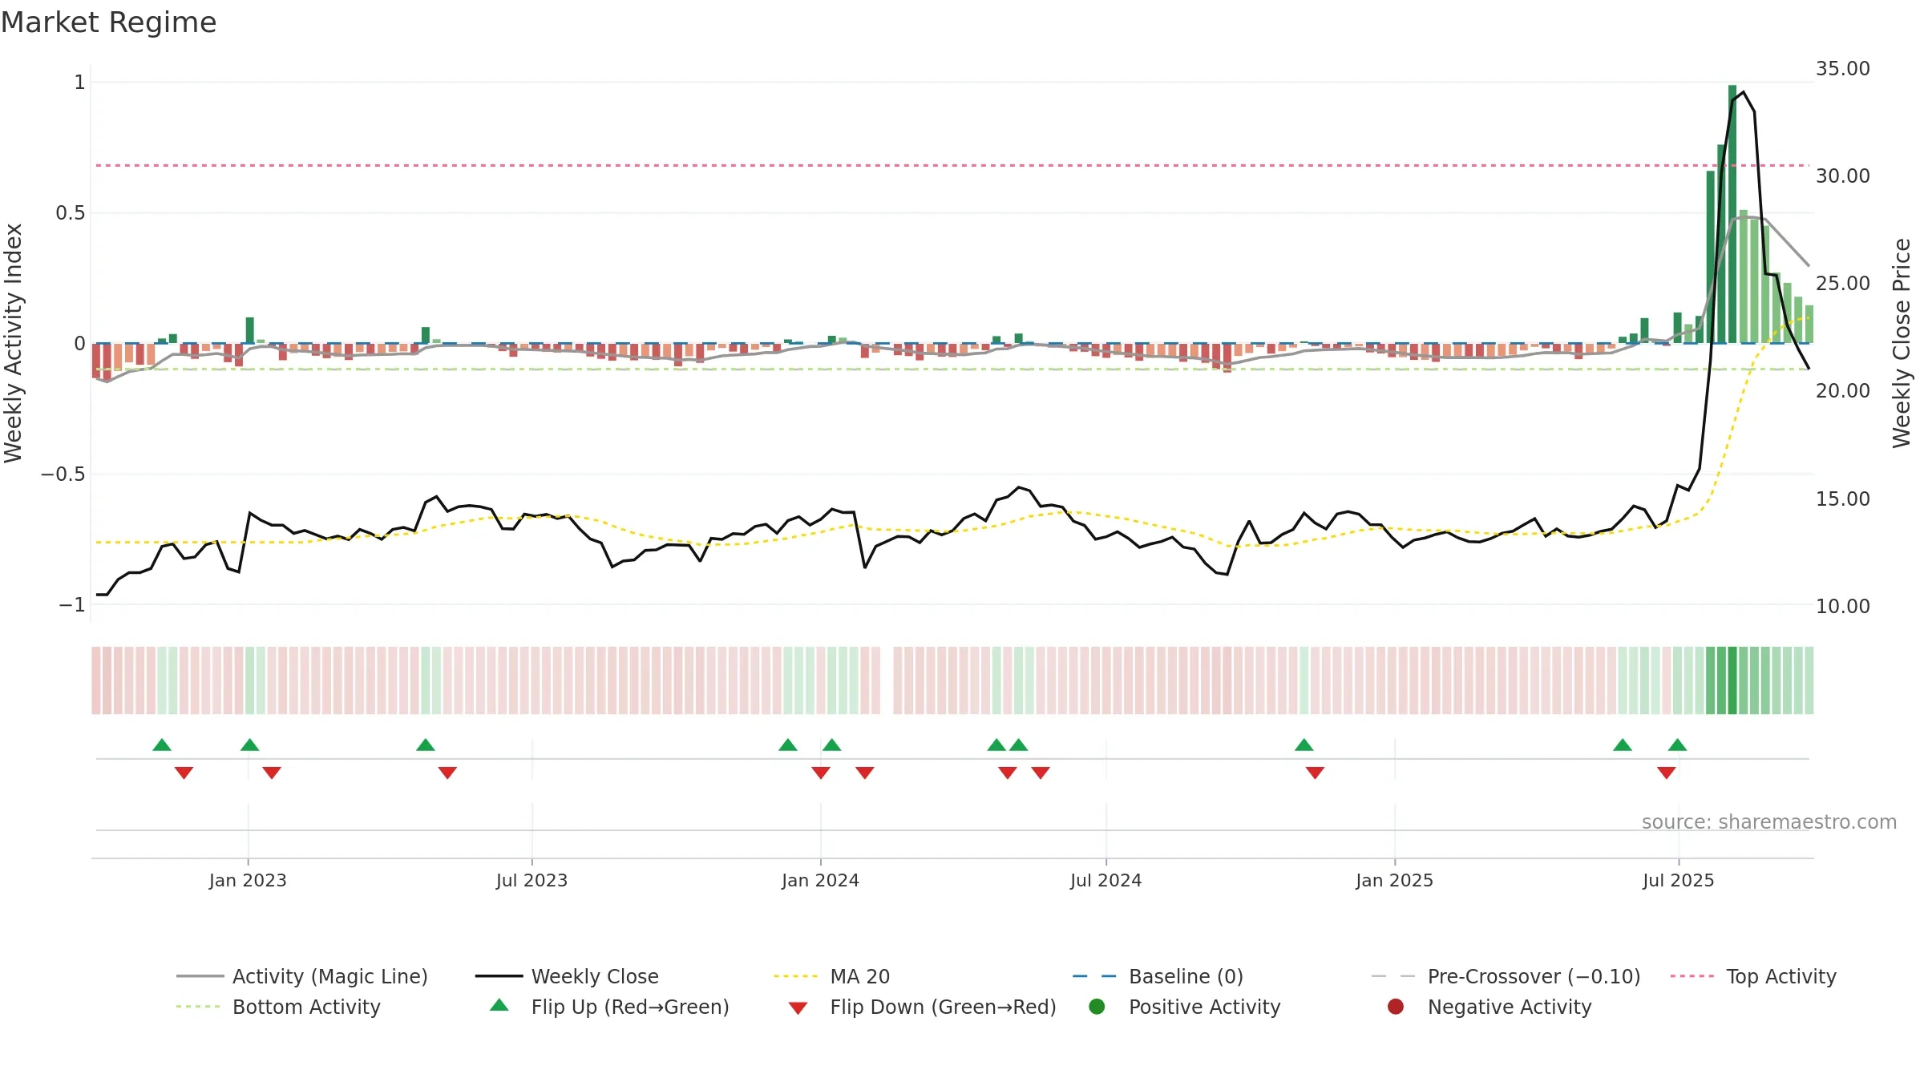The image size is (1924, 1082).
Task: Toggle the Activity (Magic Line) legend entry
Action: click(x=302, y=976)
